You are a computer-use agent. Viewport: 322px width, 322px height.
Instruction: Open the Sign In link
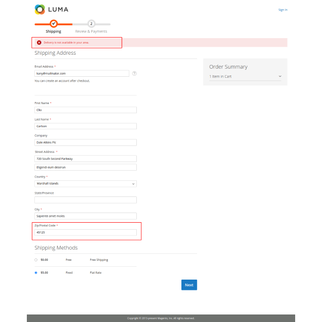282,10
